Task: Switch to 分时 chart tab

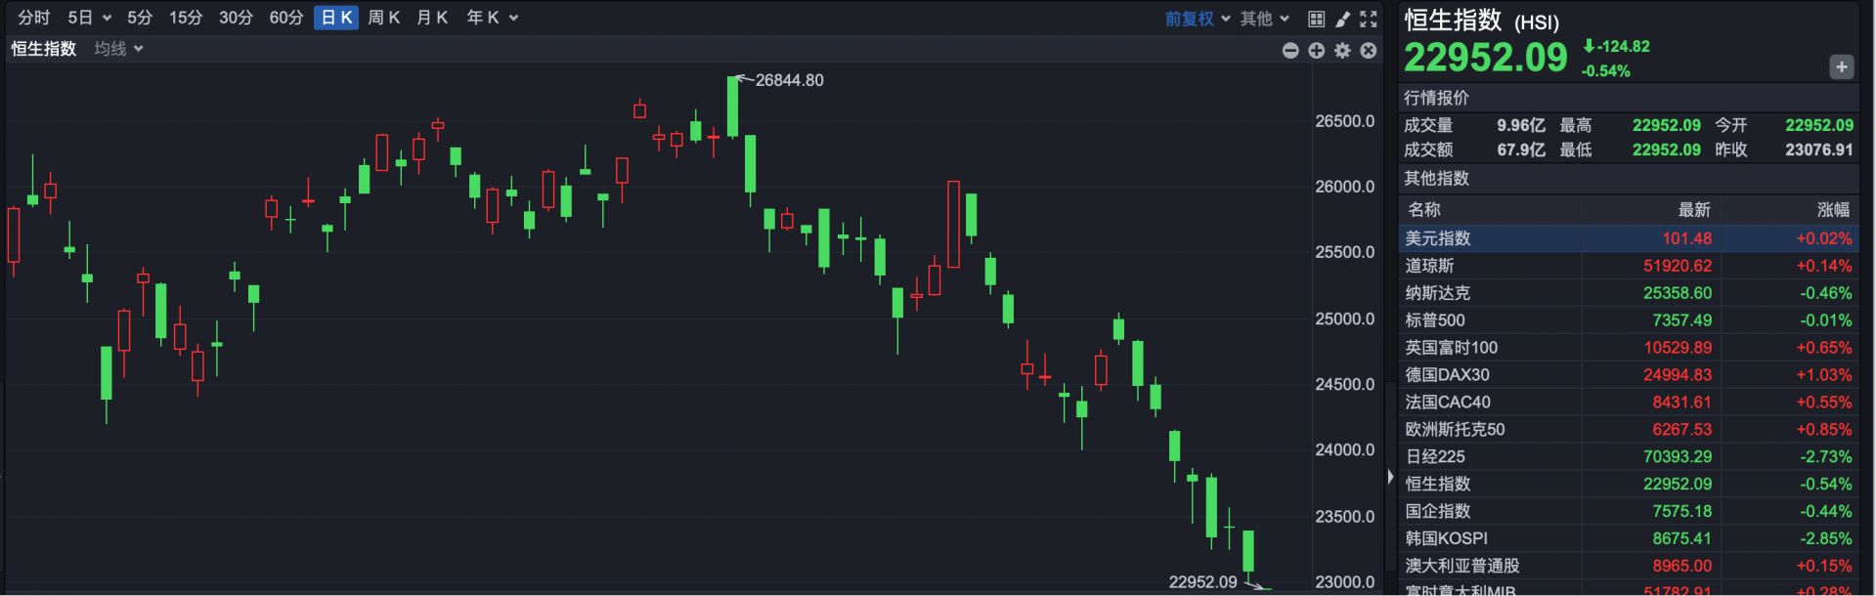Action: [x=34, y=18]
